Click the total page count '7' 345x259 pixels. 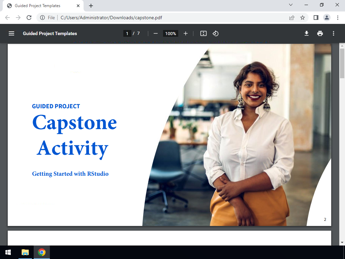click(x=138, y=33)
